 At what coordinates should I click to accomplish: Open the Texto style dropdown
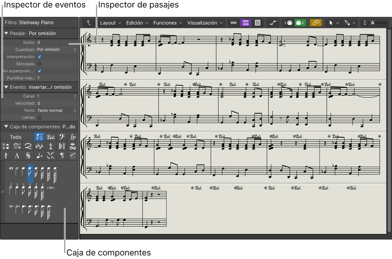tap(56, 110)
